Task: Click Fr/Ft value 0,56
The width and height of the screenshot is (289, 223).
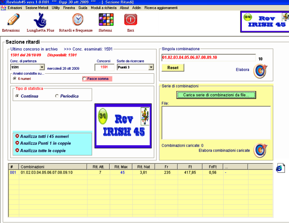Action: (x=213, y=172)
